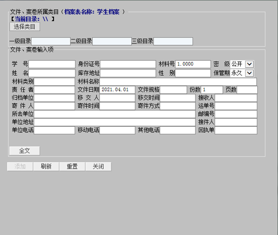Expand the 保管期 dropdown arrow
278x235 pixels.
pos(249,73)
